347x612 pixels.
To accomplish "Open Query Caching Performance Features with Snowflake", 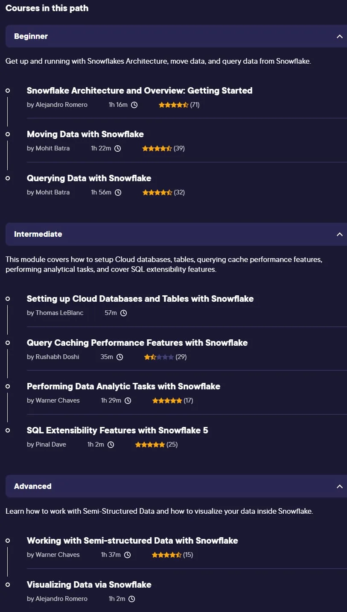I will [137, 343].
